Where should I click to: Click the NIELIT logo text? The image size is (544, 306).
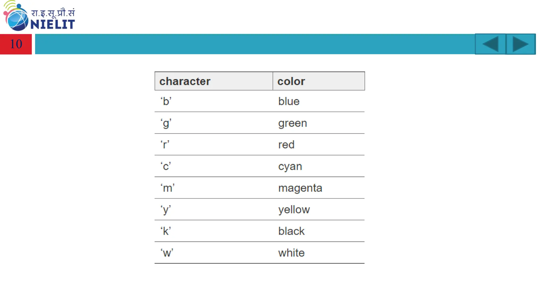pos(53,24)
